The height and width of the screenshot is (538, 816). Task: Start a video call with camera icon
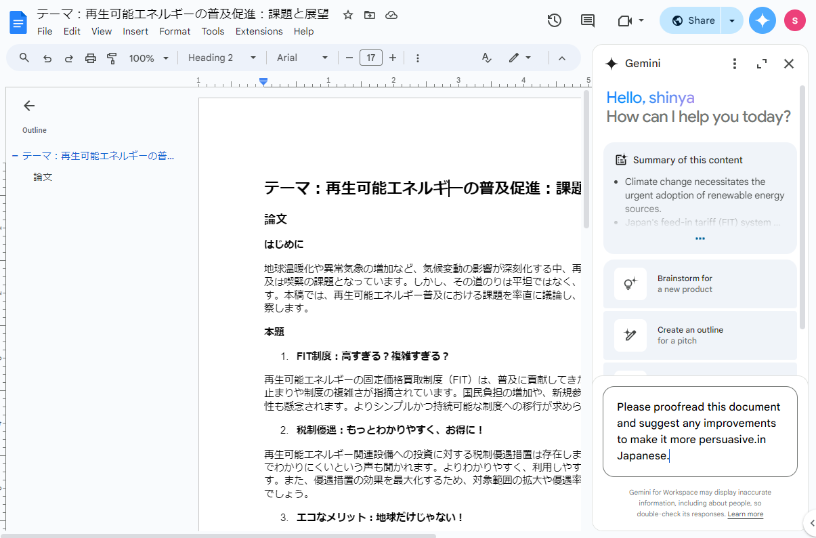pyautogui.click(x=625, y=20)
